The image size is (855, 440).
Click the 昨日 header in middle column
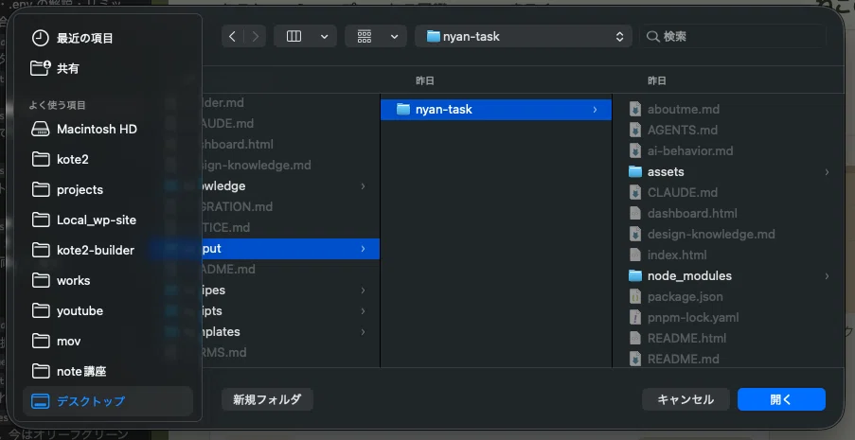(425, 80)
